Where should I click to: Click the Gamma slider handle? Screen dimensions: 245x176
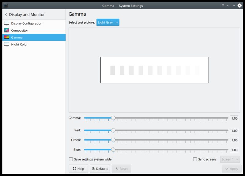113,118
